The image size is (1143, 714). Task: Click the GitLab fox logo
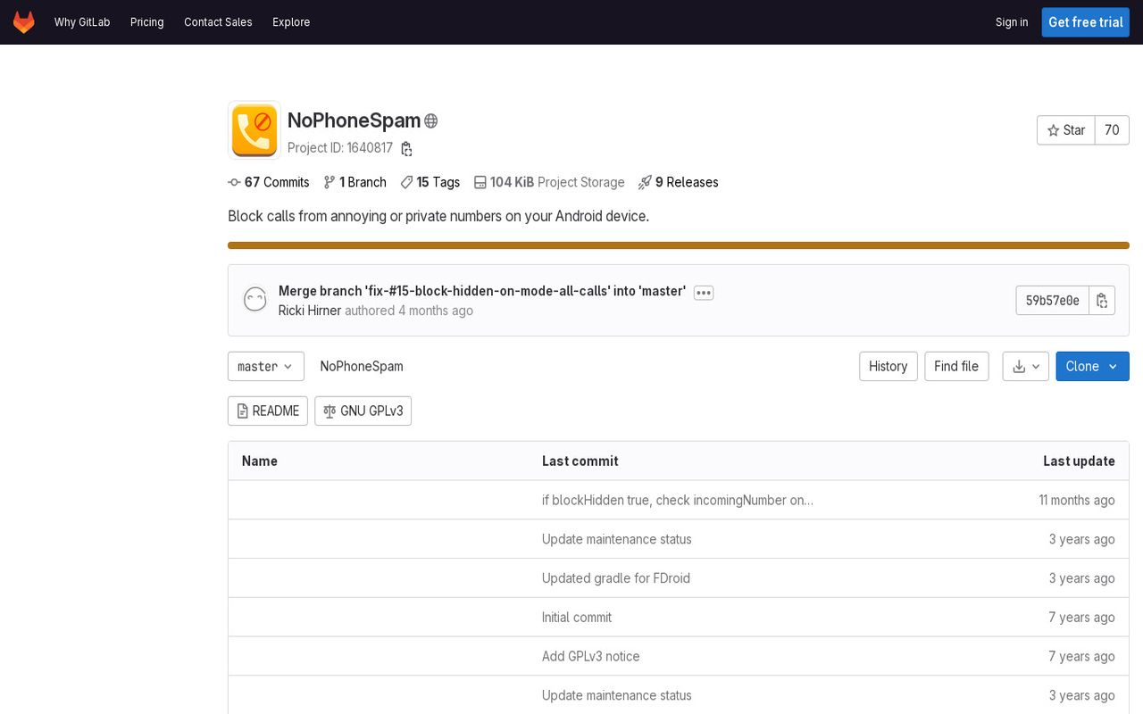[x=24, y=22]
